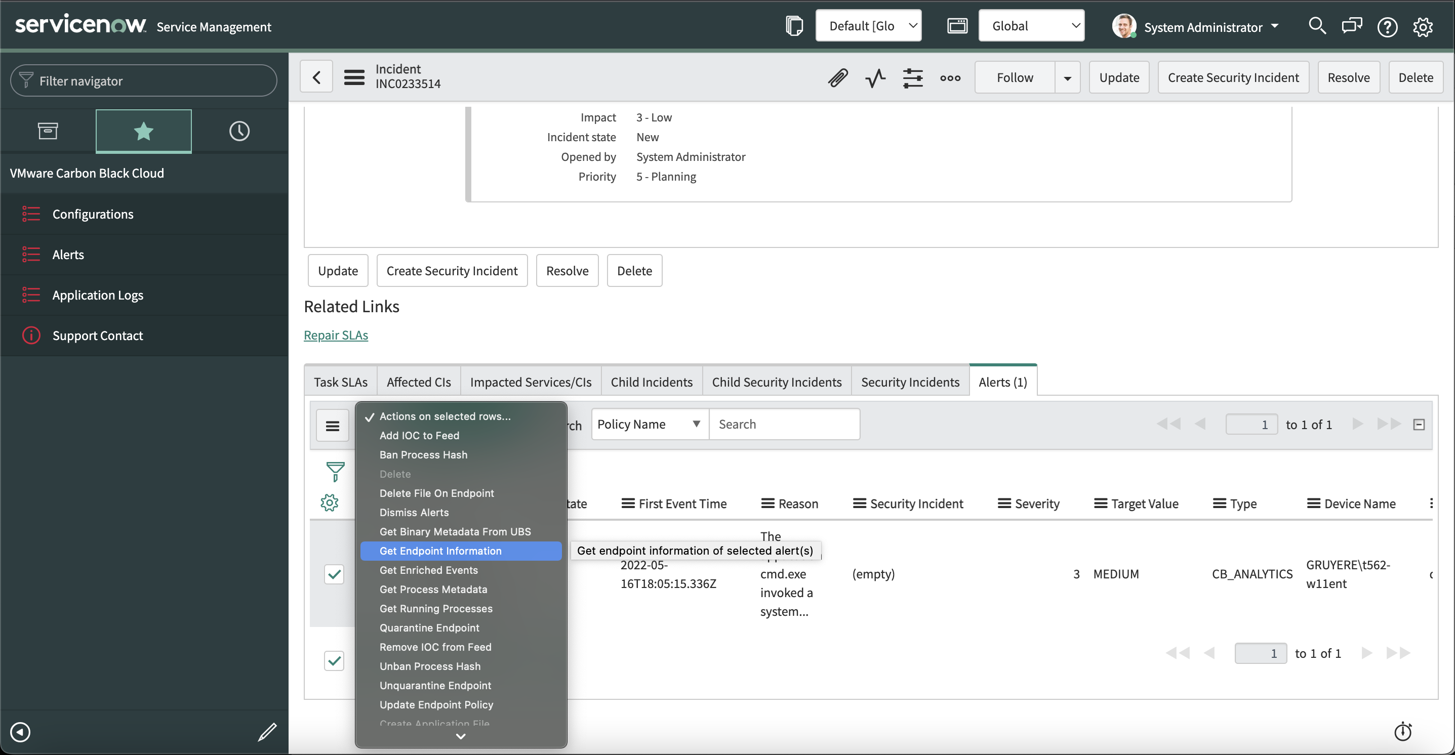Open the attachments paperclip icon

838,78
